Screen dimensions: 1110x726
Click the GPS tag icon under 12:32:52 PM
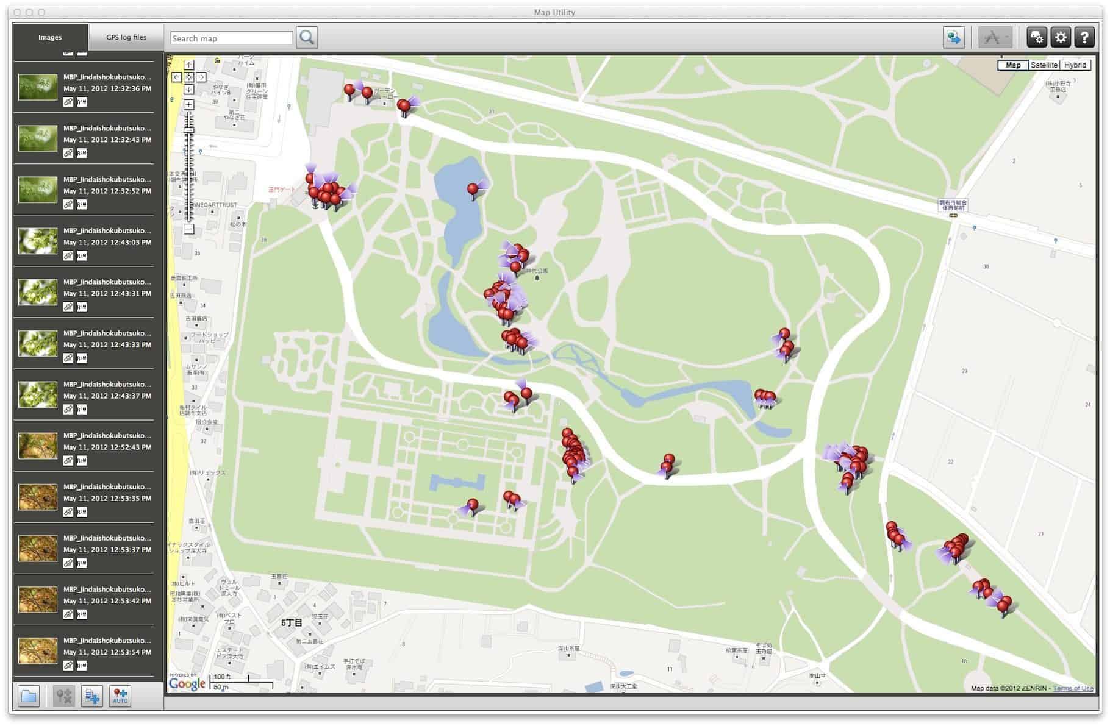point(68,205)
